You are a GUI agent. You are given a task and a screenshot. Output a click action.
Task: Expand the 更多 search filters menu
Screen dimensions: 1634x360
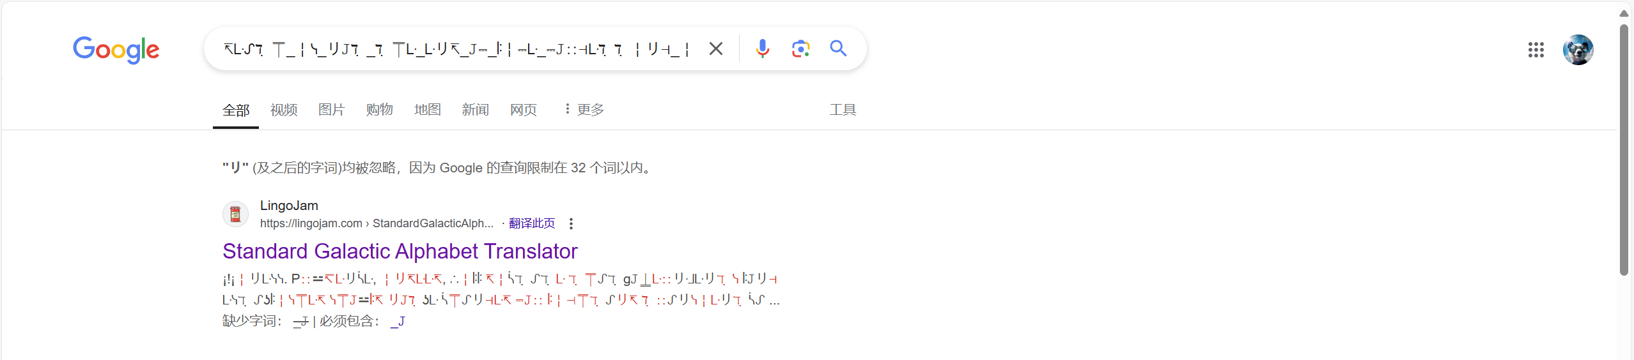584,110
